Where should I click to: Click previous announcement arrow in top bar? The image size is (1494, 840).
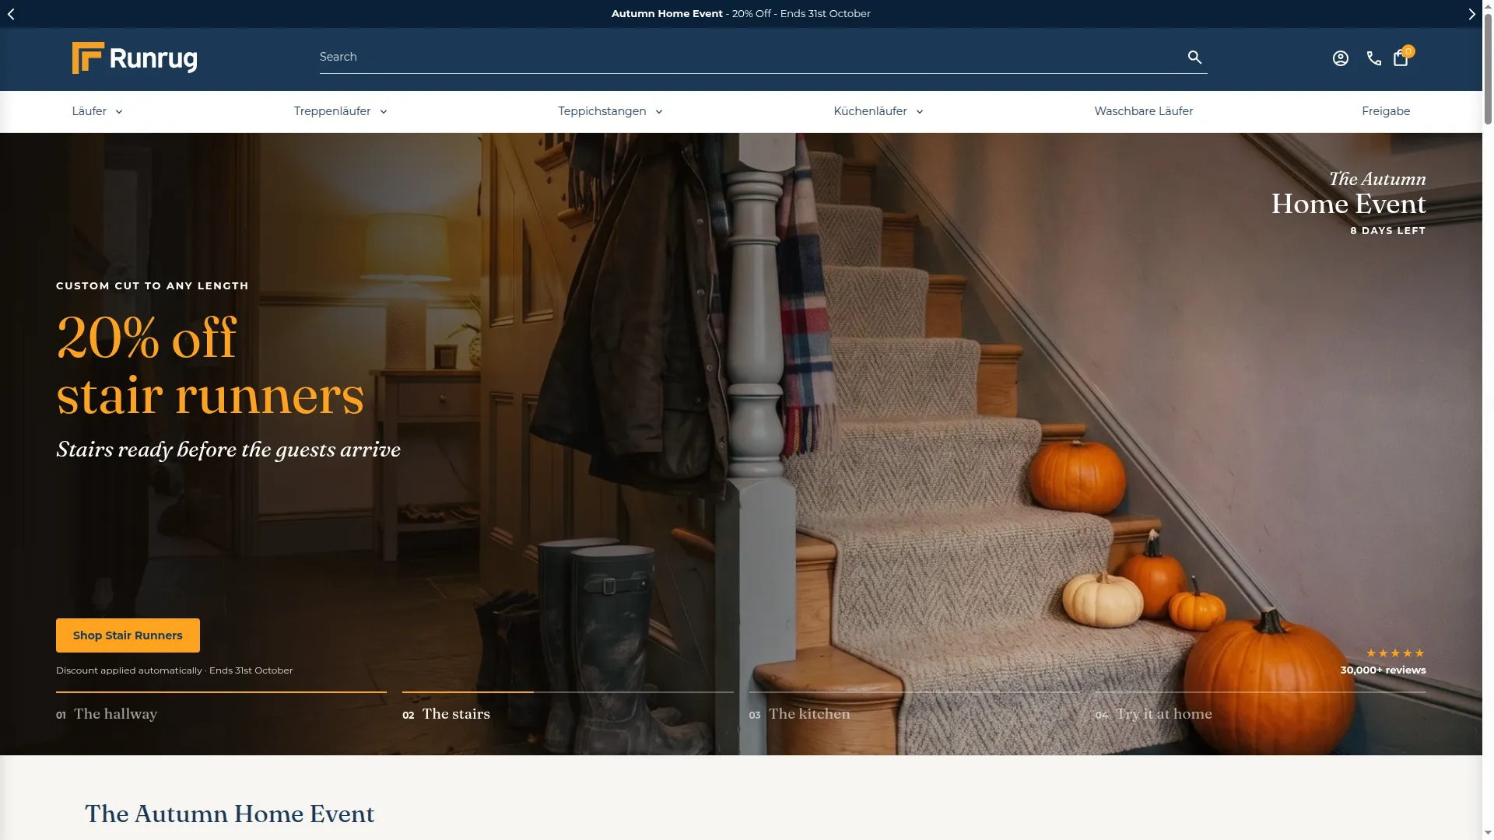pos(11,14)
